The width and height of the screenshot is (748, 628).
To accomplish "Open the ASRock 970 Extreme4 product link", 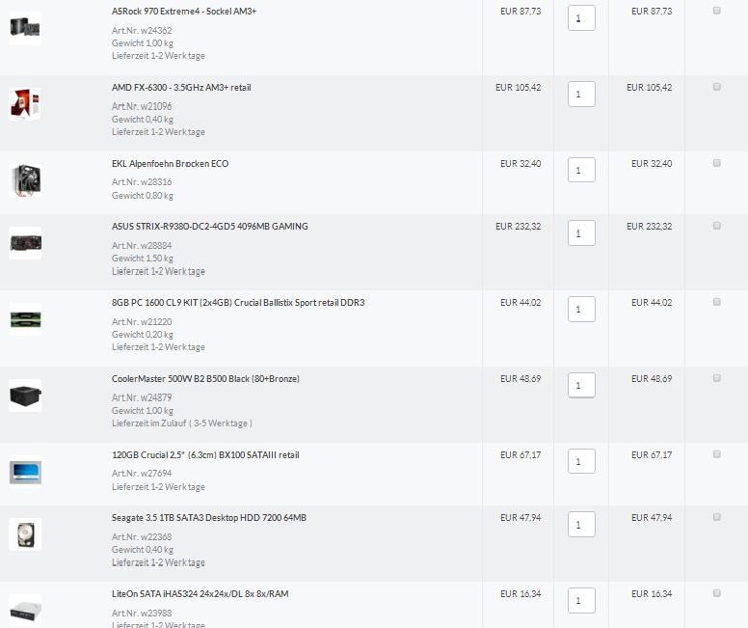I will click(184, 11).
